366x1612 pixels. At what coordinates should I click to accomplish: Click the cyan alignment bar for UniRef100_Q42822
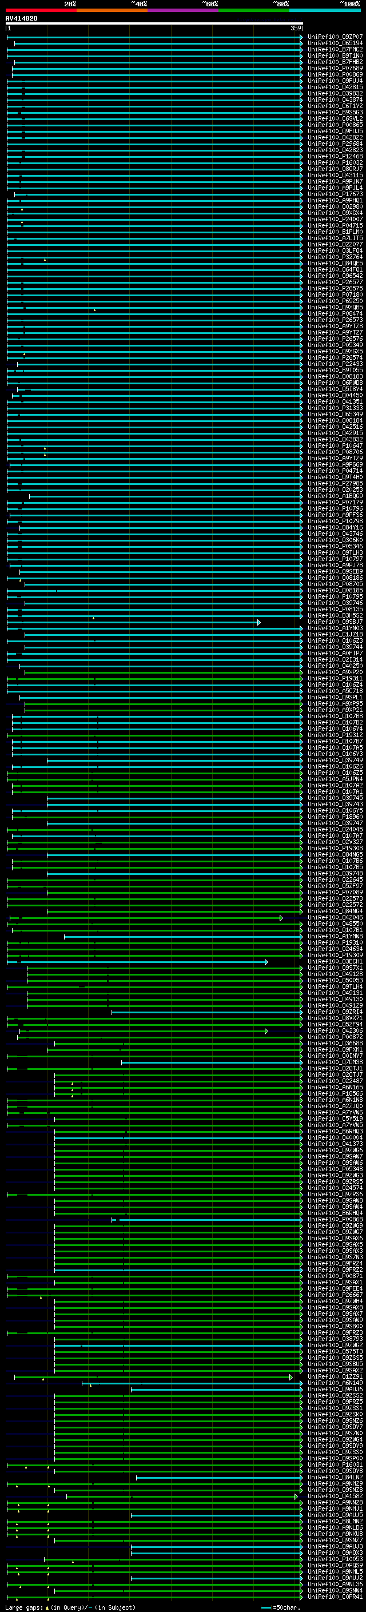click(x=154, y=138)
